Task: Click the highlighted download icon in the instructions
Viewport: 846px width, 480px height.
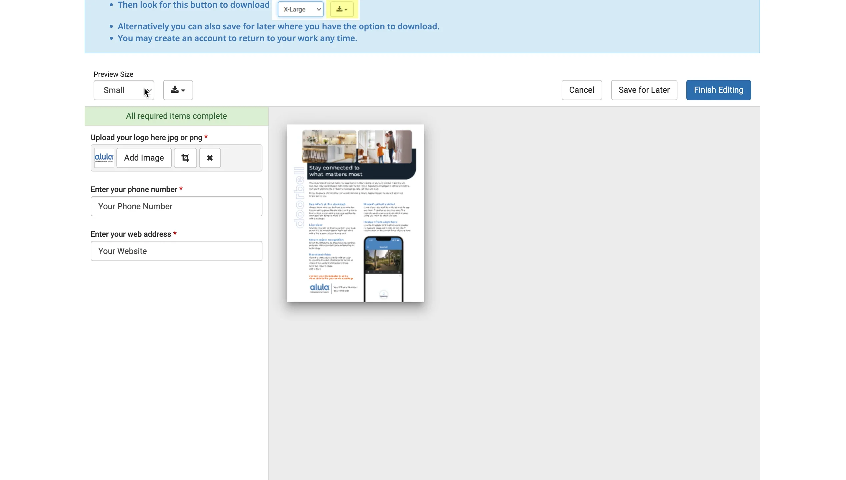Action: tap(342, 9)
